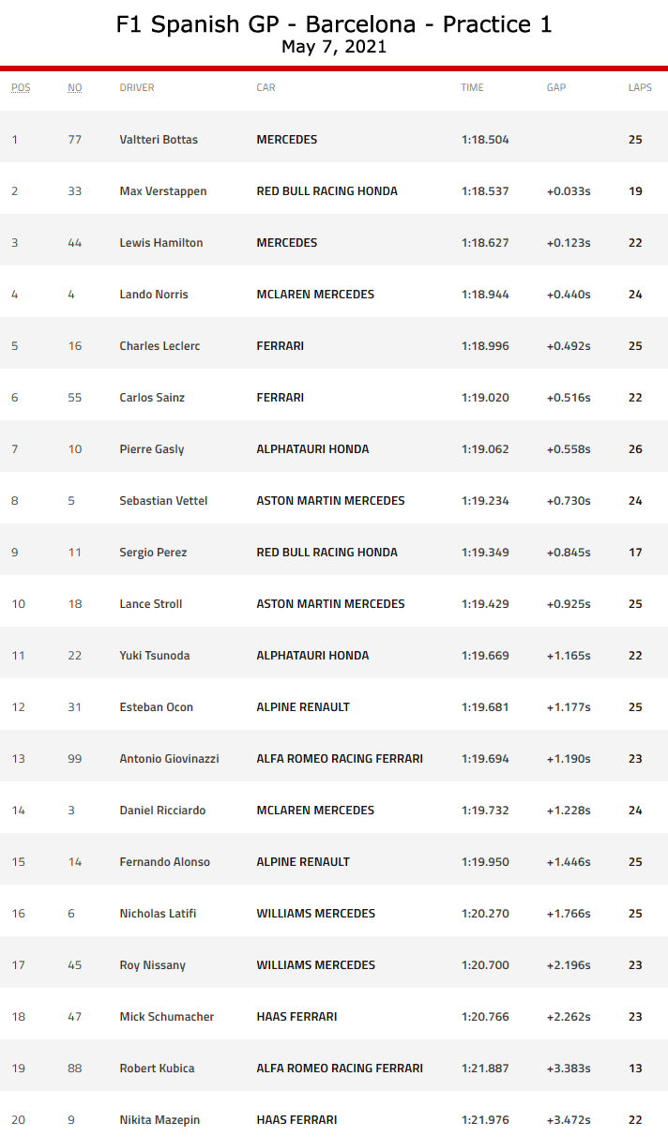Click Robert Kubica's lap count 13

(635, 1069)
